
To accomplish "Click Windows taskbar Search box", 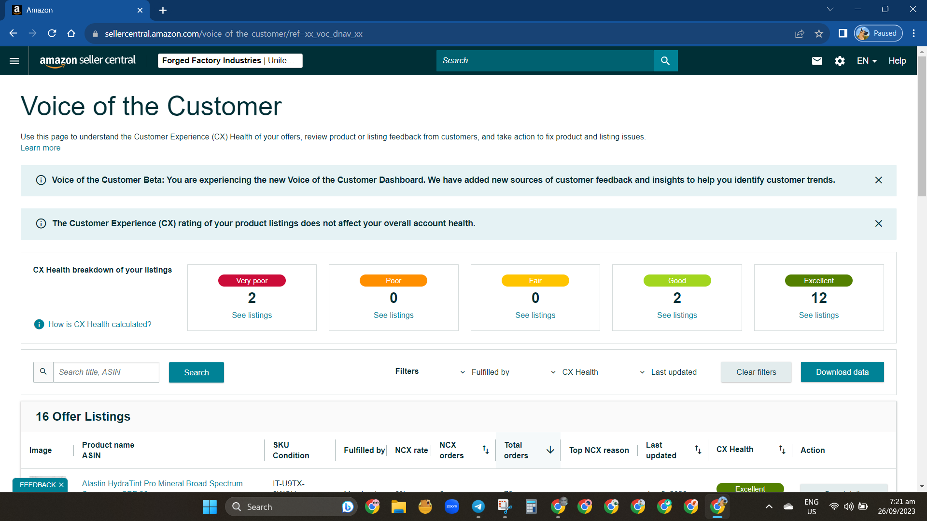I will click(x=291, y=507).
